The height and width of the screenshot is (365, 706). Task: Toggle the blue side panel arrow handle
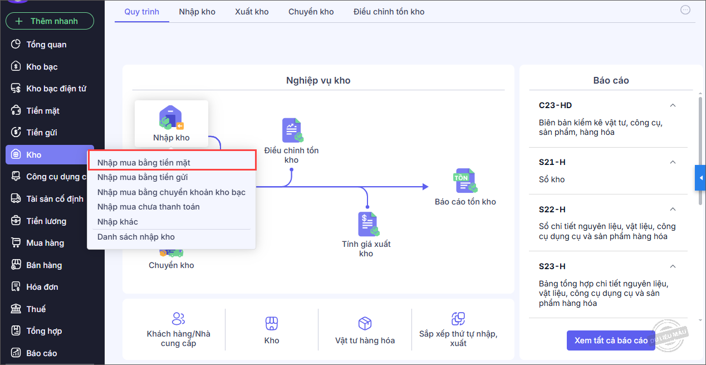pyautogui.click(x=700, y=178)
